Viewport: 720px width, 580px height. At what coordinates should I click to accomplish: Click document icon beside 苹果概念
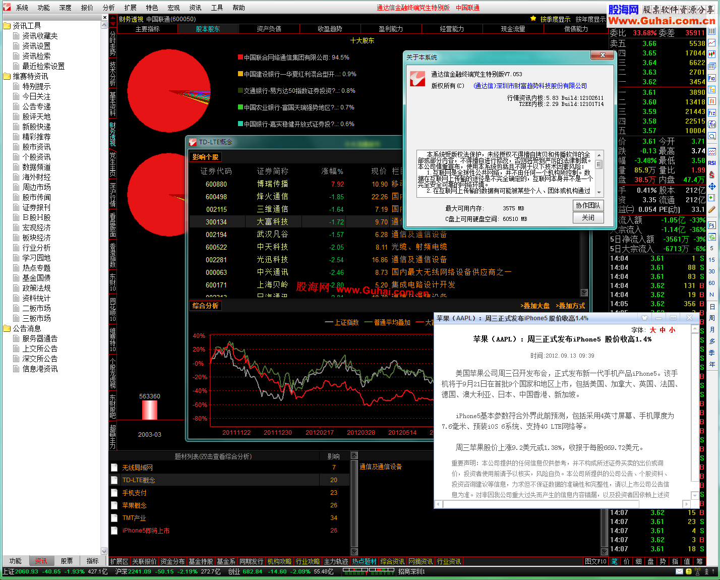coord(114,505)
